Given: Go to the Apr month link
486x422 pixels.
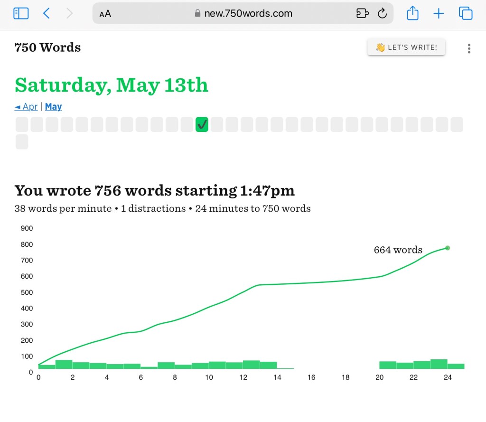Looking at the screenshot, I should [x=26, y=107].
